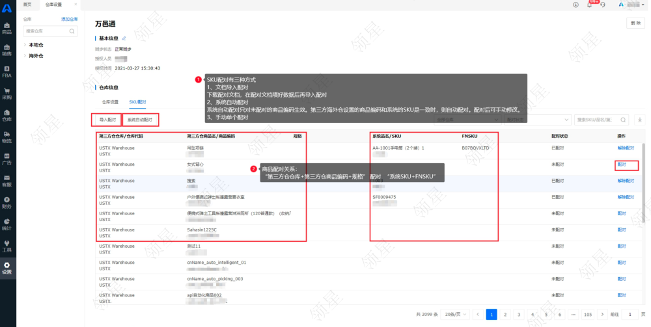Screen dimensions: 651x327
Task: Open the FBA section in the sidebar
Action: coord(7,72)
